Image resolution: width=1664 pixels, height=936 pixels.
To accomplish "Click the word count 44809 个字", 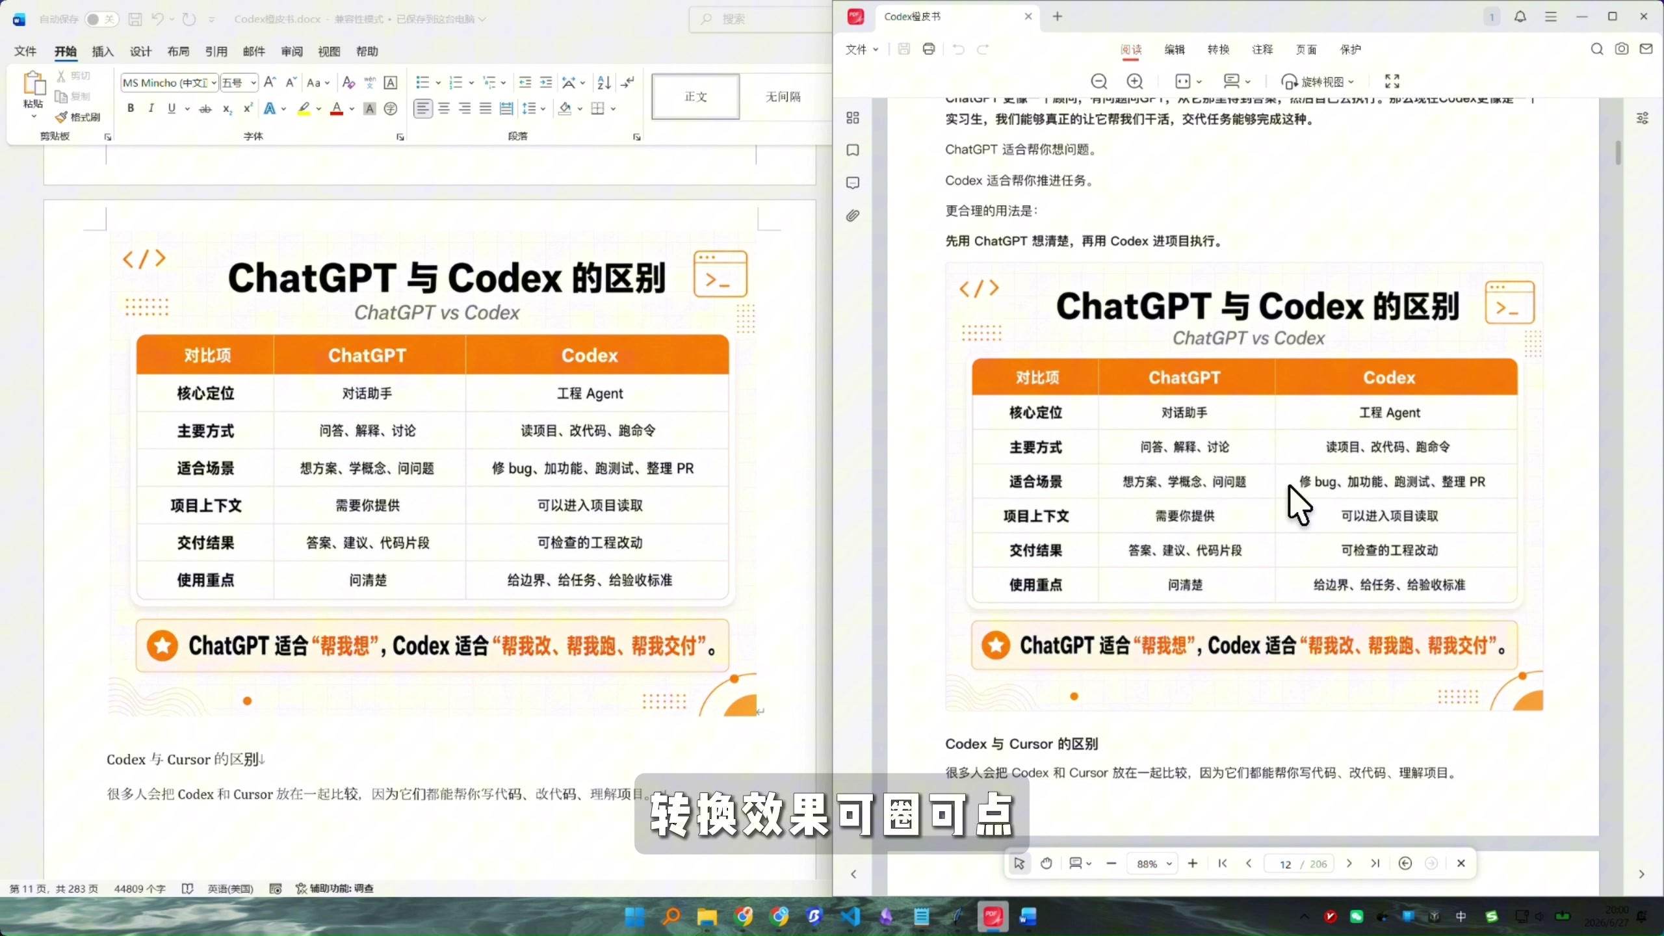I will (140, 889).
